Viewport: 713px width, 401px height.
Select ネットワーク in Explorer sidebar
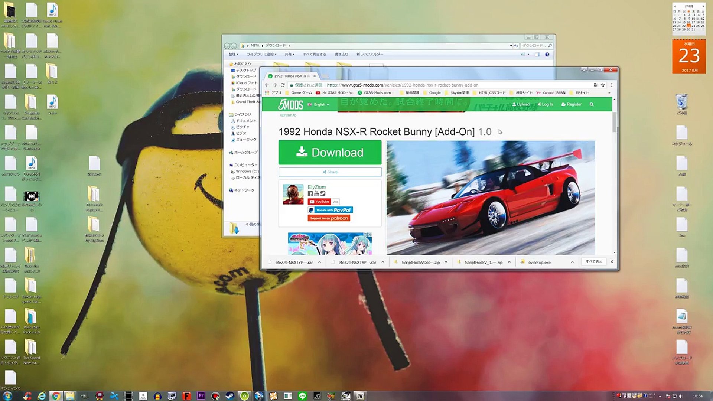[x=242, y=190]
